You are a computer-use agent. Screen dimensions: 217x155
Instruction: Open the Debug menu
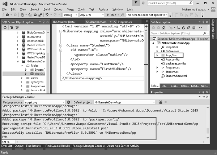(58, 9)
